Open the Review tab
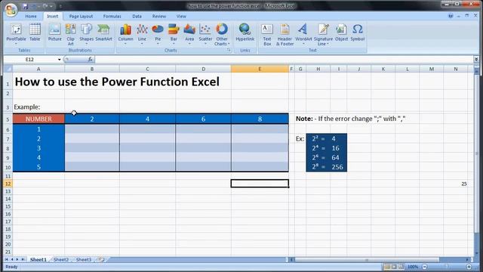 coord(159,16)
